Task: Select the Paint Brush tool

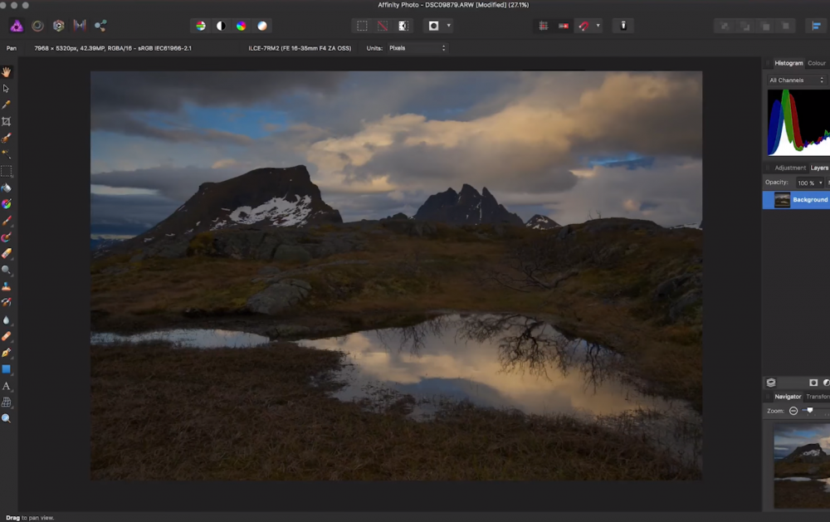Action: pos(7,221)
